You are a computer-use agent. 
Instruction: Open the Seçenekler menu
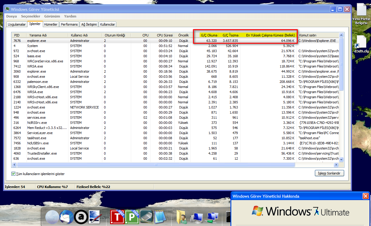30,16
